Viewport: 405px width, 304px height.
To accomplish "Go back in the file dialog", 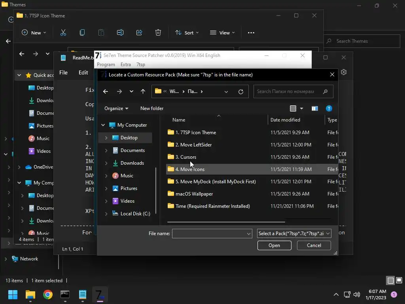I will coord(105,91).
